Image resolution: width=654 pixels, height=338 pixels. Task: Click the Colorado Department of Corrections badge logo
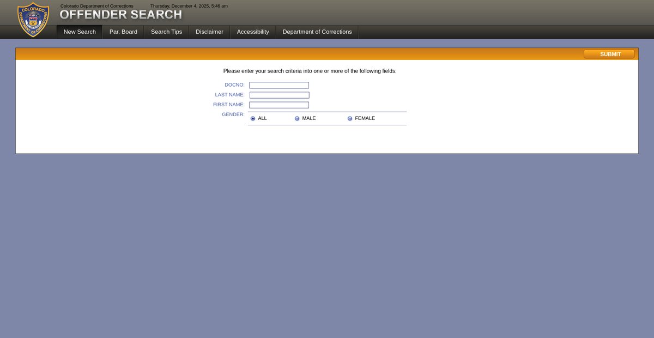(33, 20)
